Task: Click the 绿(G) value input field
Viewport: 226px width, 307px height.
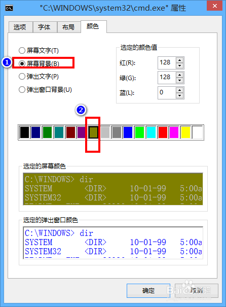Action: pyautogui.click(x=167, y=77)
